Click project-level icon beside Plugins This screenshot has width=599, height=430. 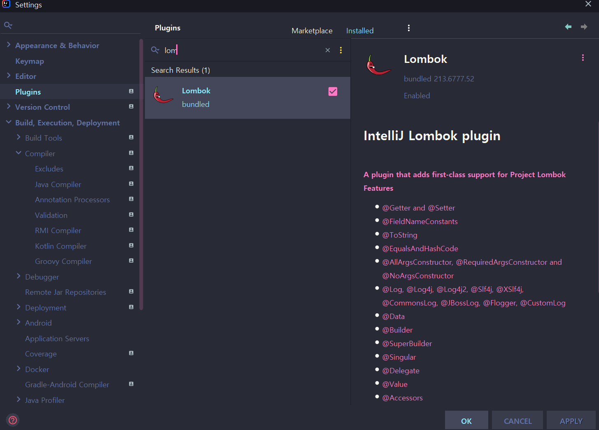(131, 91)
